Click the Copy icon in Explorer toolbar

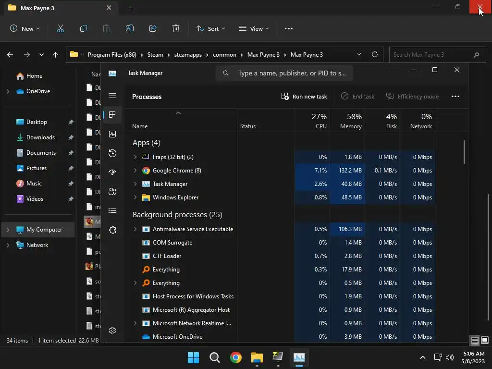[84, 28]
